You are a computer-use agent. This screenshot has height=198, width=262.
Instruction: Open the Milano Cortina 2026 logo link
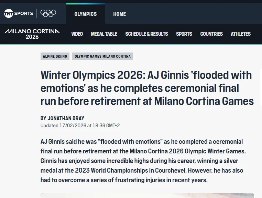click(32, 34)
